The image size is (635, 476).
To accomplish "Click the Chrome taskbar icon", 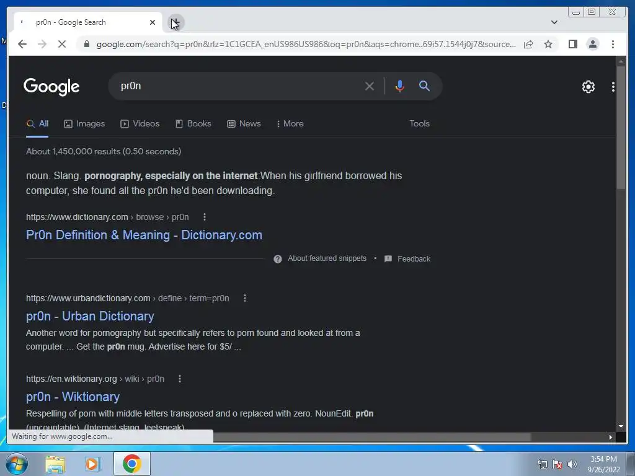I will (x=132, y=464).
